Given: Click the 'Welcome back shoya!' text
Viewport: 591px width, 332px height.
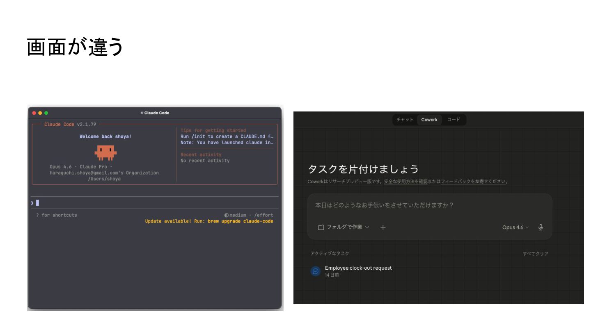Looking at the screenshot, I should coord(105,136).
